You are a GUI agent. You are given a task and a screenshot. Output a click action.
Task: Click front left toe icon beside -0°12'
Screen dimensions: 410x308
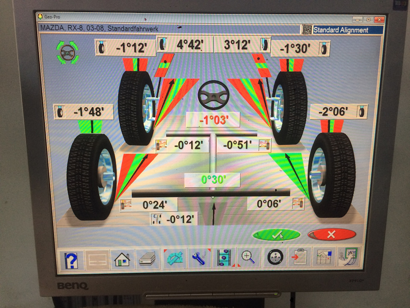pos(161,145)
